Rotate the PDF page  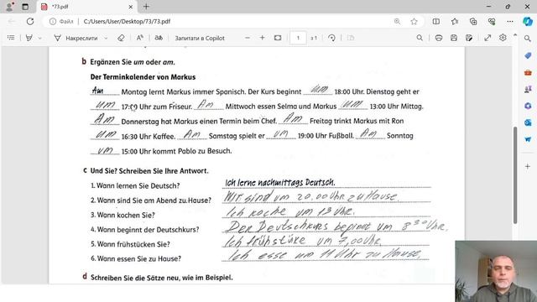coord(331,38)
